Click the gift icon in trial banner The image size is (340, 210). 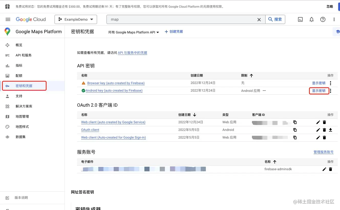tap(7, 6)
